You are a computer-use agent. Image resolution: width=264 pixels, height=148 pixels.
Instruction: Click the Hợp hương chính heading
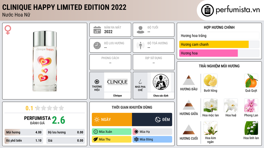(219, 27)
